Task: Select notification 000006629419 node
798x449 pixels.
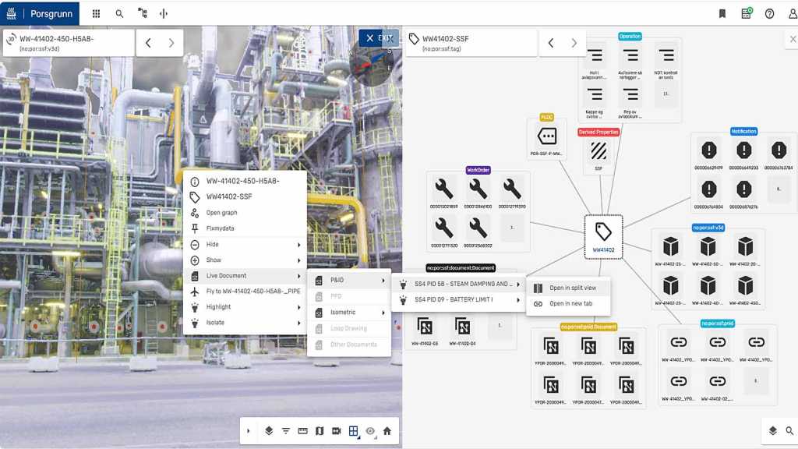Action: [x=709, y=154]
